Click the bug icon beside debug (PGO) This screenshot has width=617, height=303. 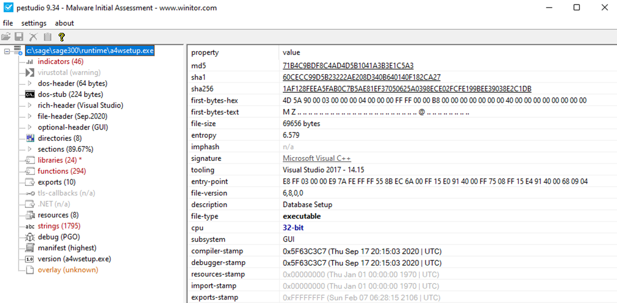coord(29,237)
